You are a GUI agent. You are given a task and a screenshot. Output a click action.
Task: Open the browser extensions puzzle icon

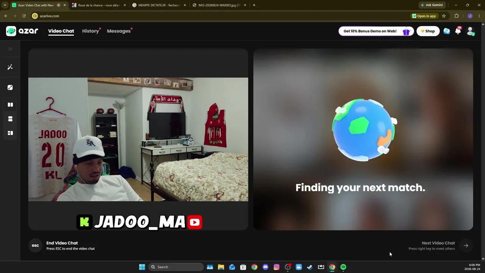pyautogui.click(x=457, y=16)
